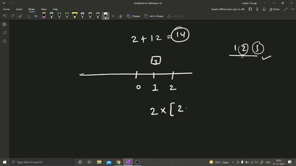Open Chrome from taskbar
Viewport: 296px width, 166px height.
pos(118,162)
